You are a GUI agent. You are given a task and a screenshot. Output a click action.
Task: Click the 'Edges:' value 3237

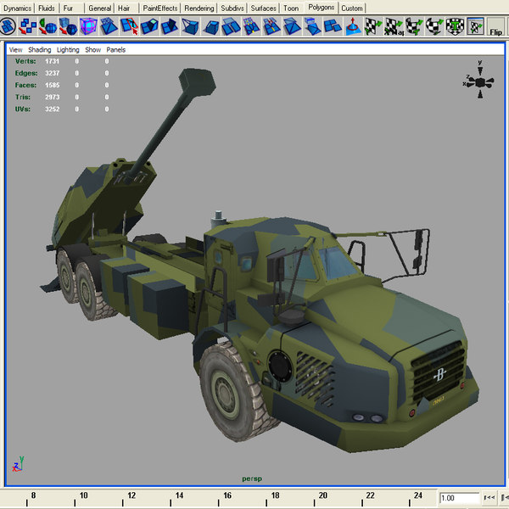pyautogui.click(x=53, y=73)
